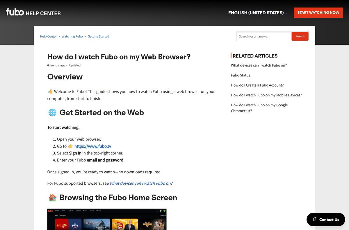Open the English (United States) language dropdown

[x=258, y=13]
